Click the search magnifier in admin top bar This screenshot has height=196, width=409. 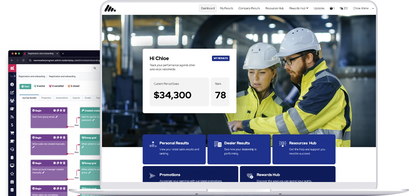[x=95, y=68]
